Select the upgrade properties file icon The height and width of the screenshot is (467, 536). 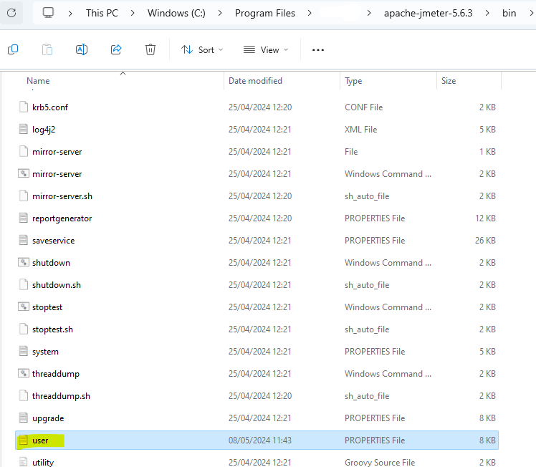click(x=23, y=418)
